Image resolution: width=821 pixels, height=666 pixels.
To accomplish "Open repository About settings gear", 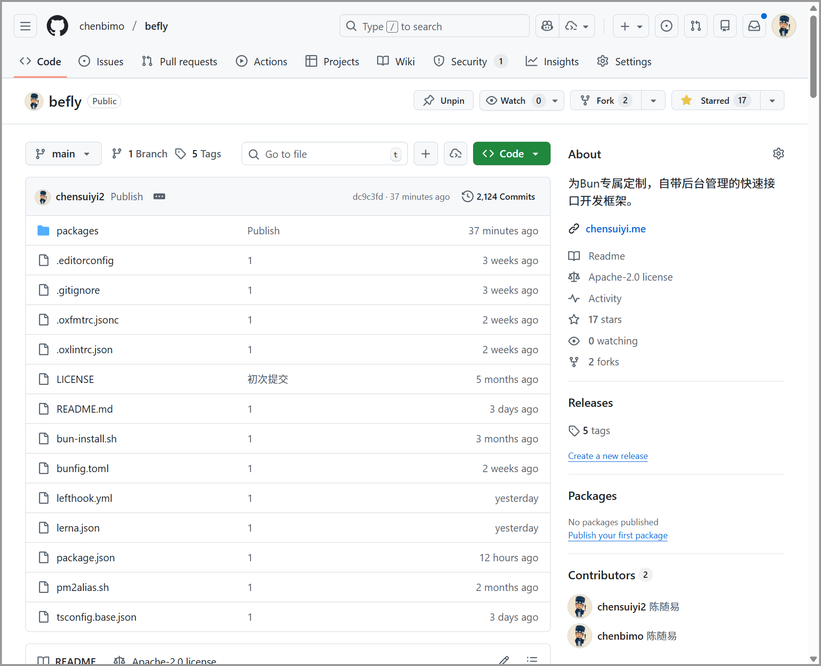I will tap(779, 154).
